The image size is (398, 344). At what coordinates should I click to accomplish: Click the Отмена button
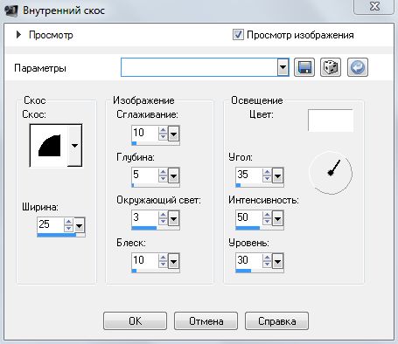pos(206,321)
